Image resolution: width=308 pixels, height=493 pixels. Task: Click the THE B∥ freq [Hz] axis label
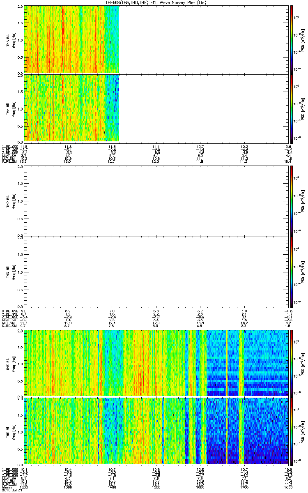14,432
